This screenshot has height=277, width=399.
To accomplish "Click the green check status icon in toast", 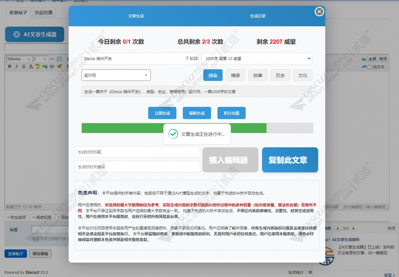I will pyautogui.click(x=173, y=134).
